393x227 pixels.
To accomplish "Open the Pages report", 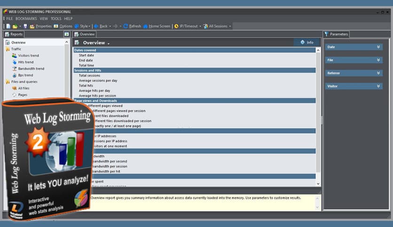I will coord(23,94).
